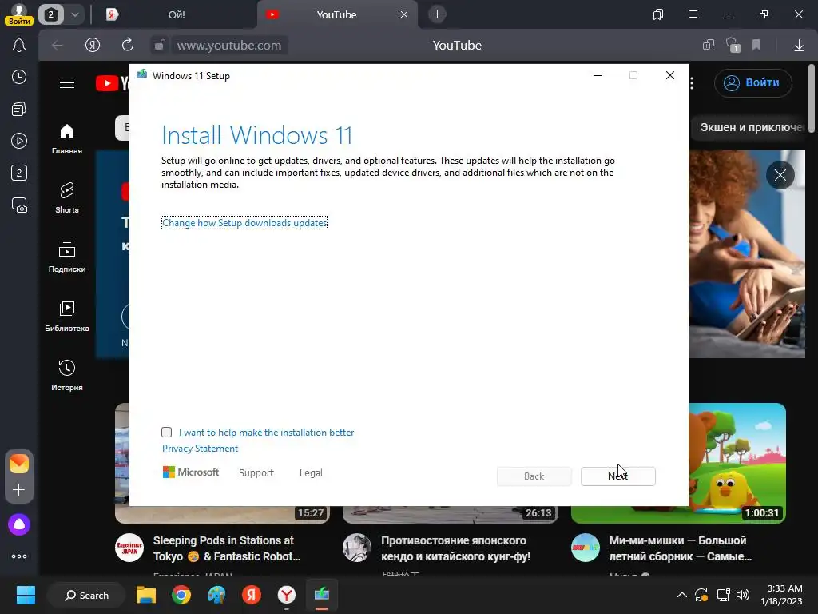Open 'Противостояние японского кендо' video title
The image size is (818, 614).
tap(456, 548)
